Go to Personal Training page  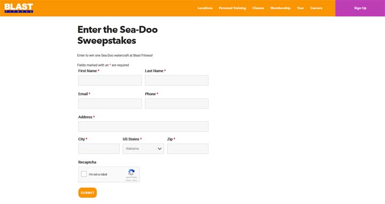[232, 8]
